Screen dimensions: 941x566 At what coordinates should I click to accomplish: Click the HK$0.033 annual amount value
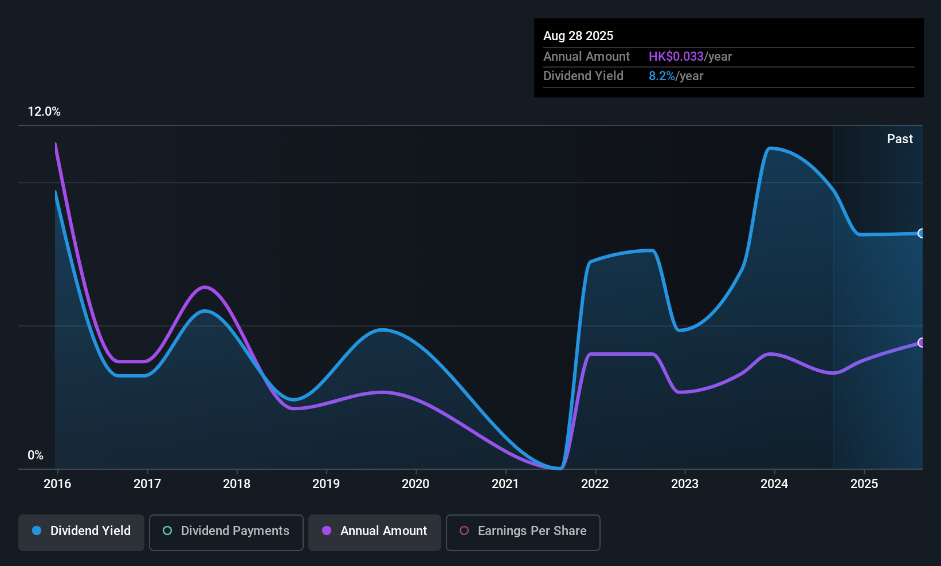[676, 57]
